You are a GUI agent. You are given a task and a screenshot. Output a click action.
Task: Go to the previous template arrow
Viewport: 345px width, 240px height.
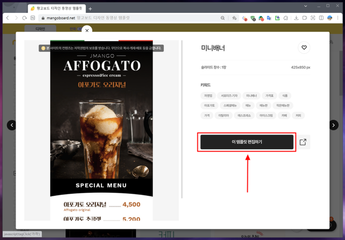[x=12, y=125]
